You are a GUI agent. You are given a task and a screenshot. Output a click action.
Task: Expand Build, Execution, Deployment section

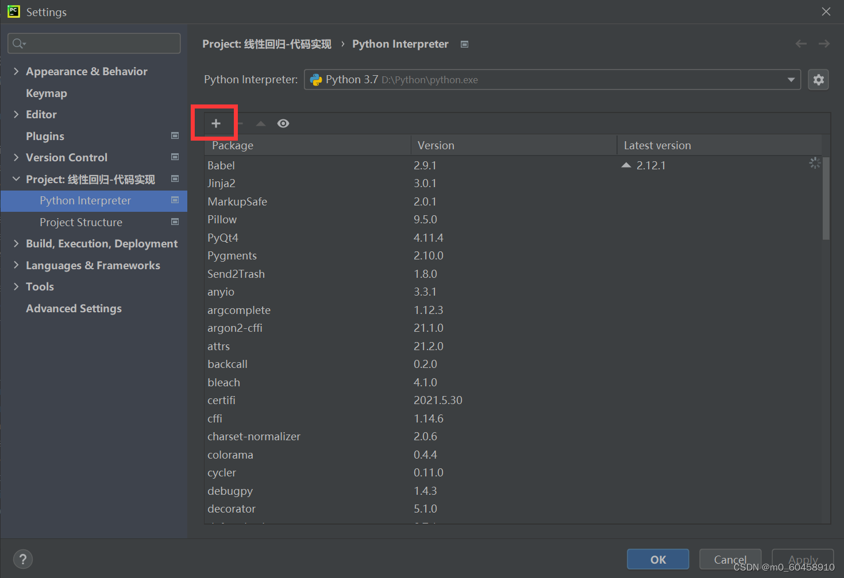tap(16, 243)
